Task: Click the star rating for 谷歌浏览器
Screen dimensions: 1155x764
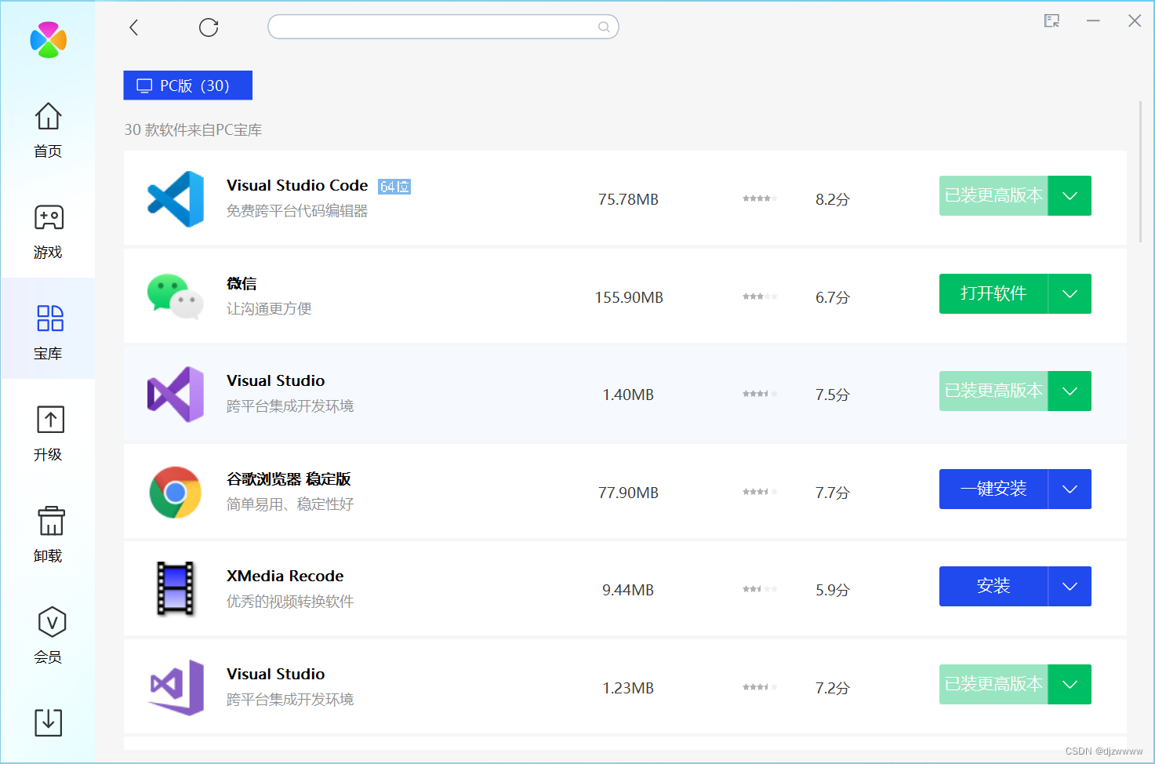Action: [760, 492]
